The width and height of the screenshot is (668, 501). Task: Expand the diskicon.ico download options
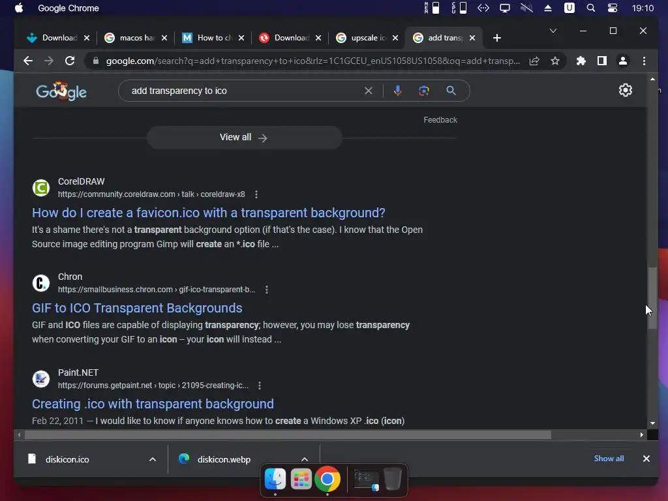[x=153, y=459]
